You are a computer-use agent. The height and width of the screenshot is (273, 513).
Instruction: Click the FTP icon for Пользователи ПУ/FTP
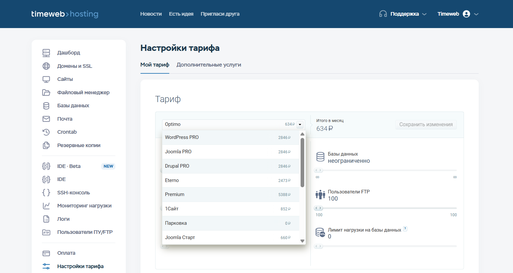click(46, 233)
